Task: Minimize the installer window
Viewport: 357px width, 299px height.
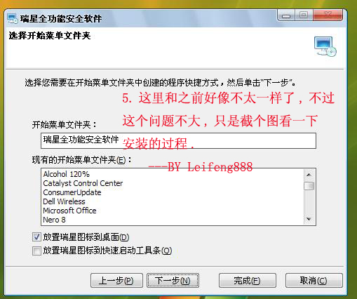Action: coord(286,15)
